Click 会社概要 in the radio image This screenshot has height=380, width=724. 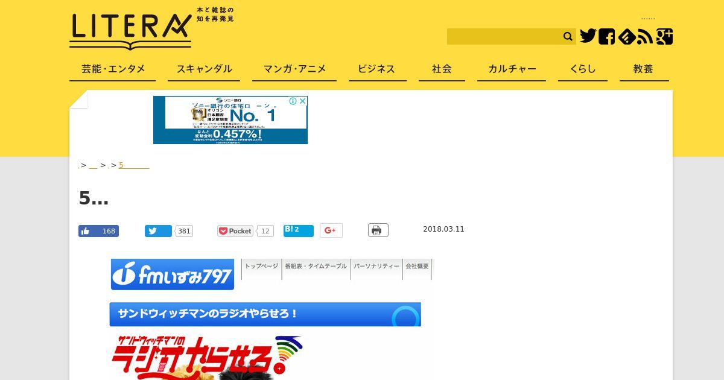click(417, 266)
